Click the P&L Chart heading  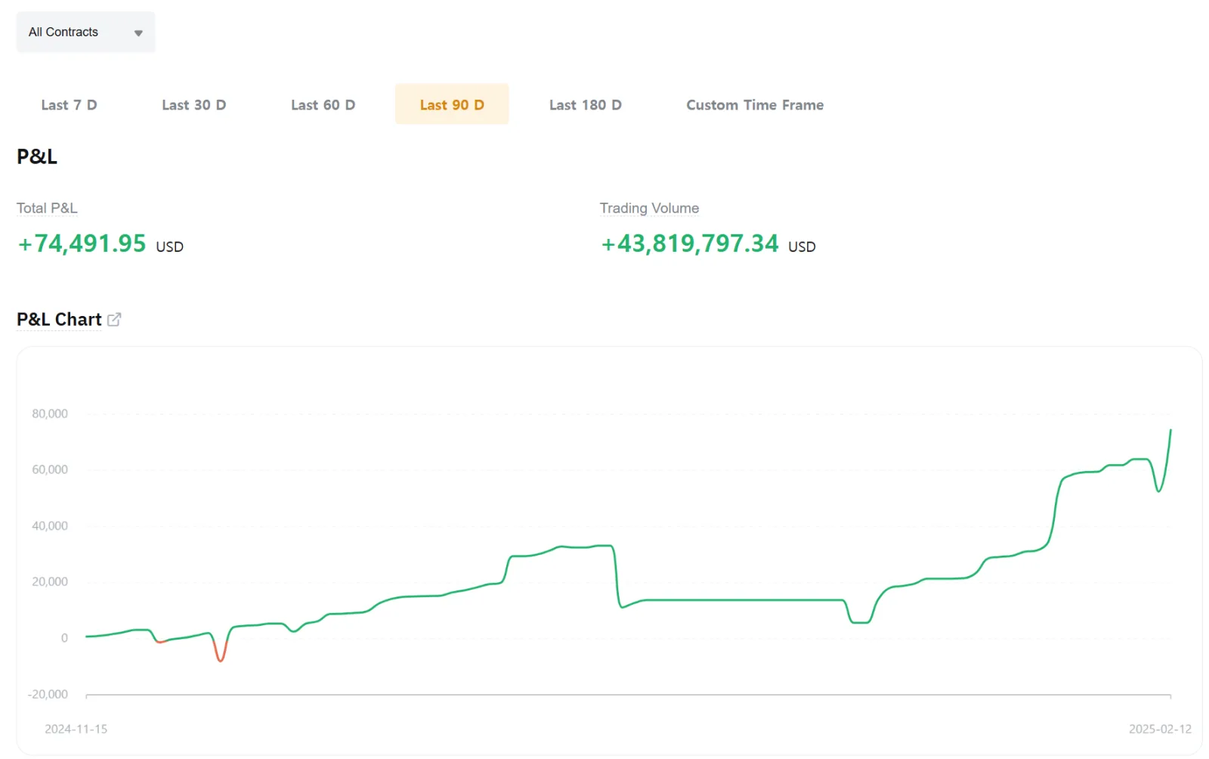[x=59, y=320]
